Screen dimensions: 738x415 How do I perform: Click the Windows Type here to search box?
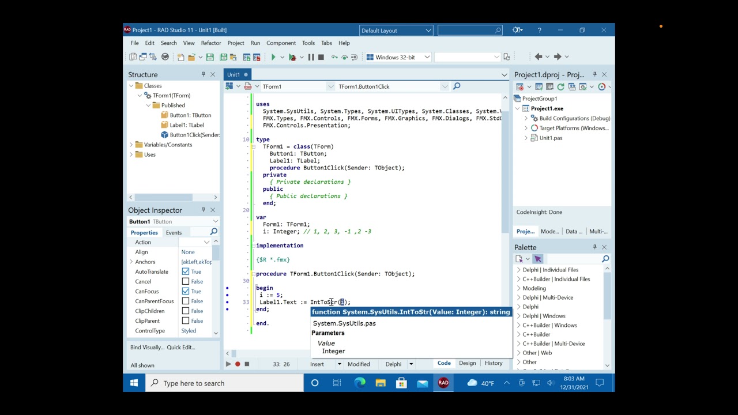tap(225, 383)
